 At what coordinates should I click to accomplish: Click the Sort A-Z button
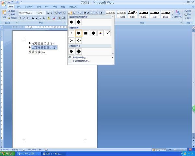pyautogui.click(x=97, y=13)
